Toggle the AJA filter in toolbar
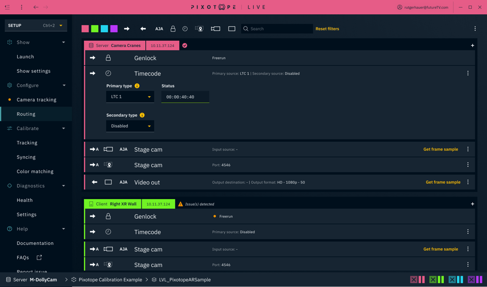 [159, 29]
